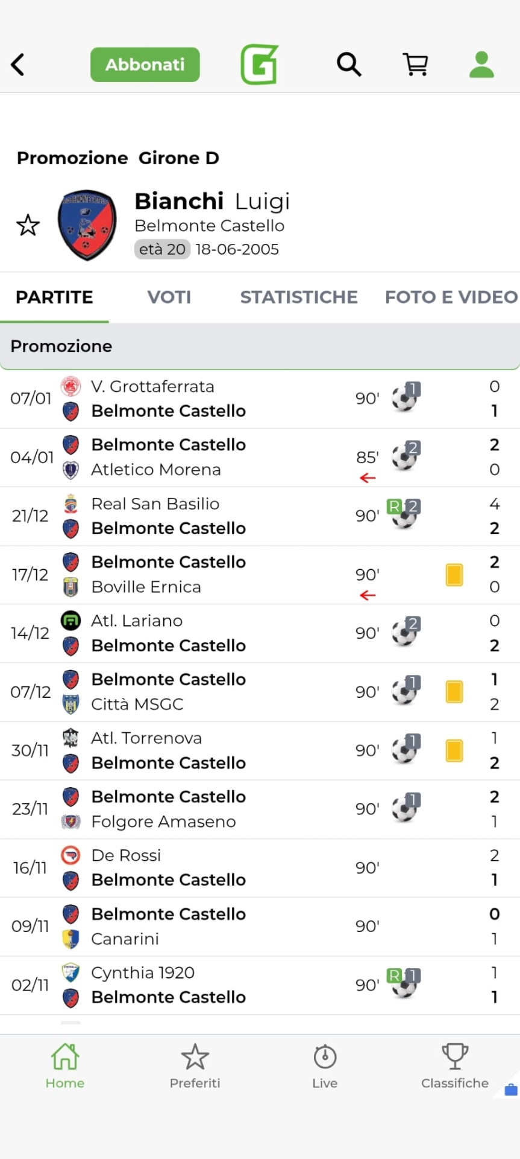Tap the Belmonte Castello team crest
Viewport: 520px width, 1159px height.
tap(87, 225)
